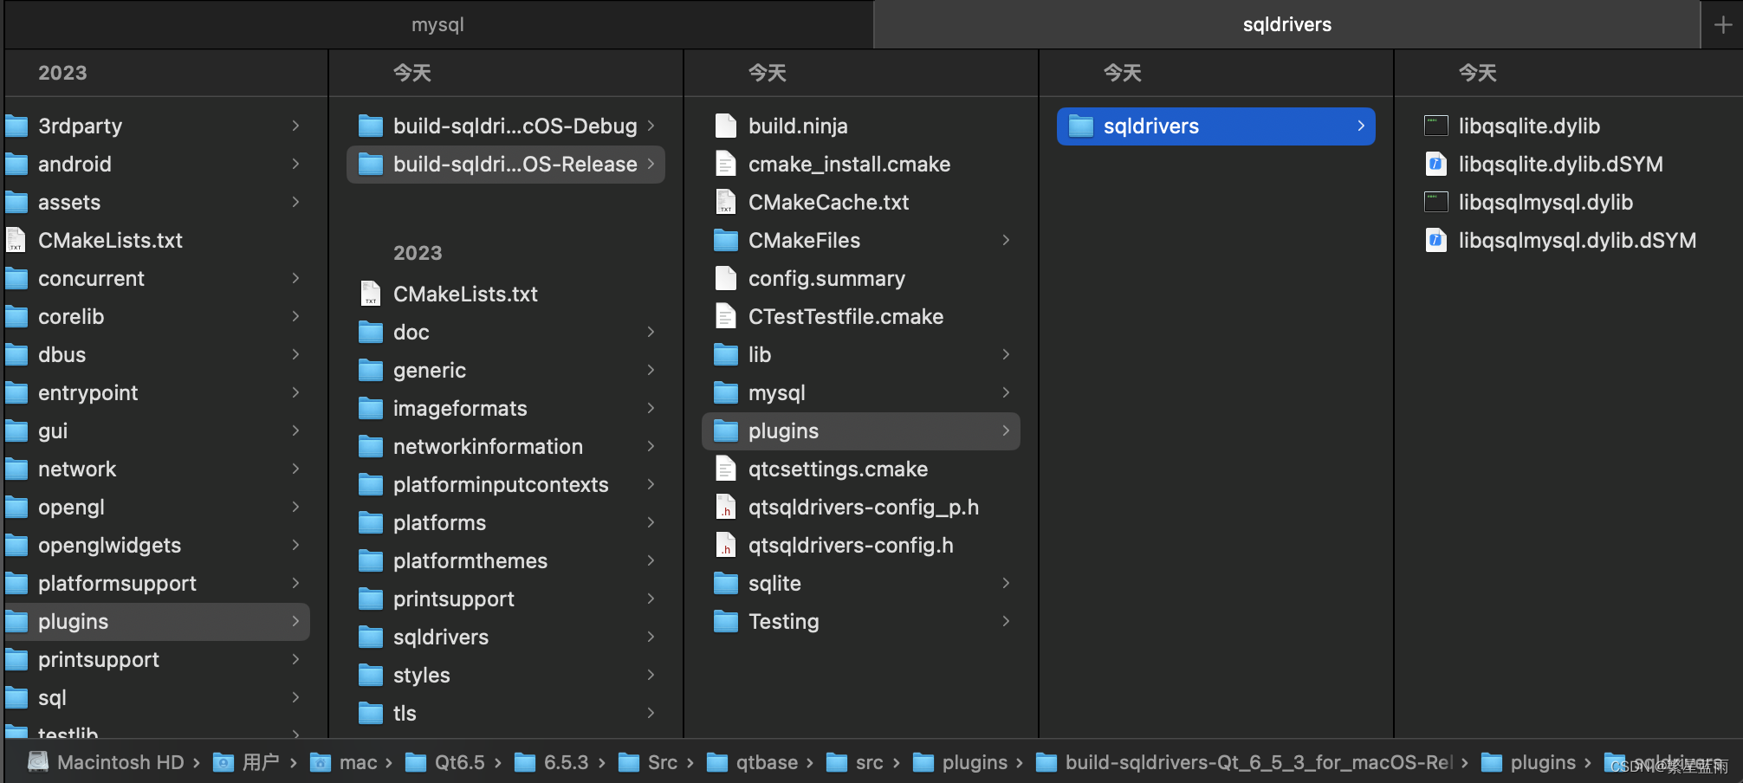Expand the plugins folder chevron in first column
1743x783 pixels.
(295, 621)
